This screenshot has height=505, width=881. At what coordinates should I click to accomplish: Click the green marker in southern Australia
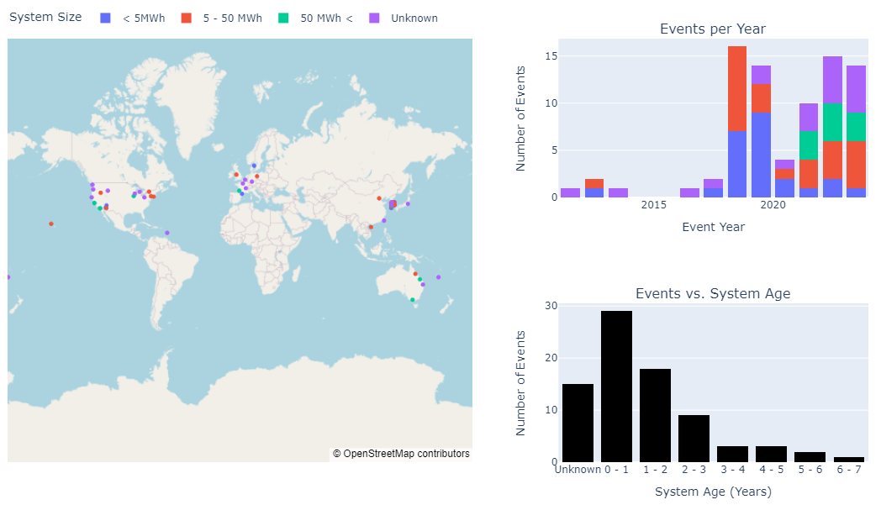coord(412,300)
